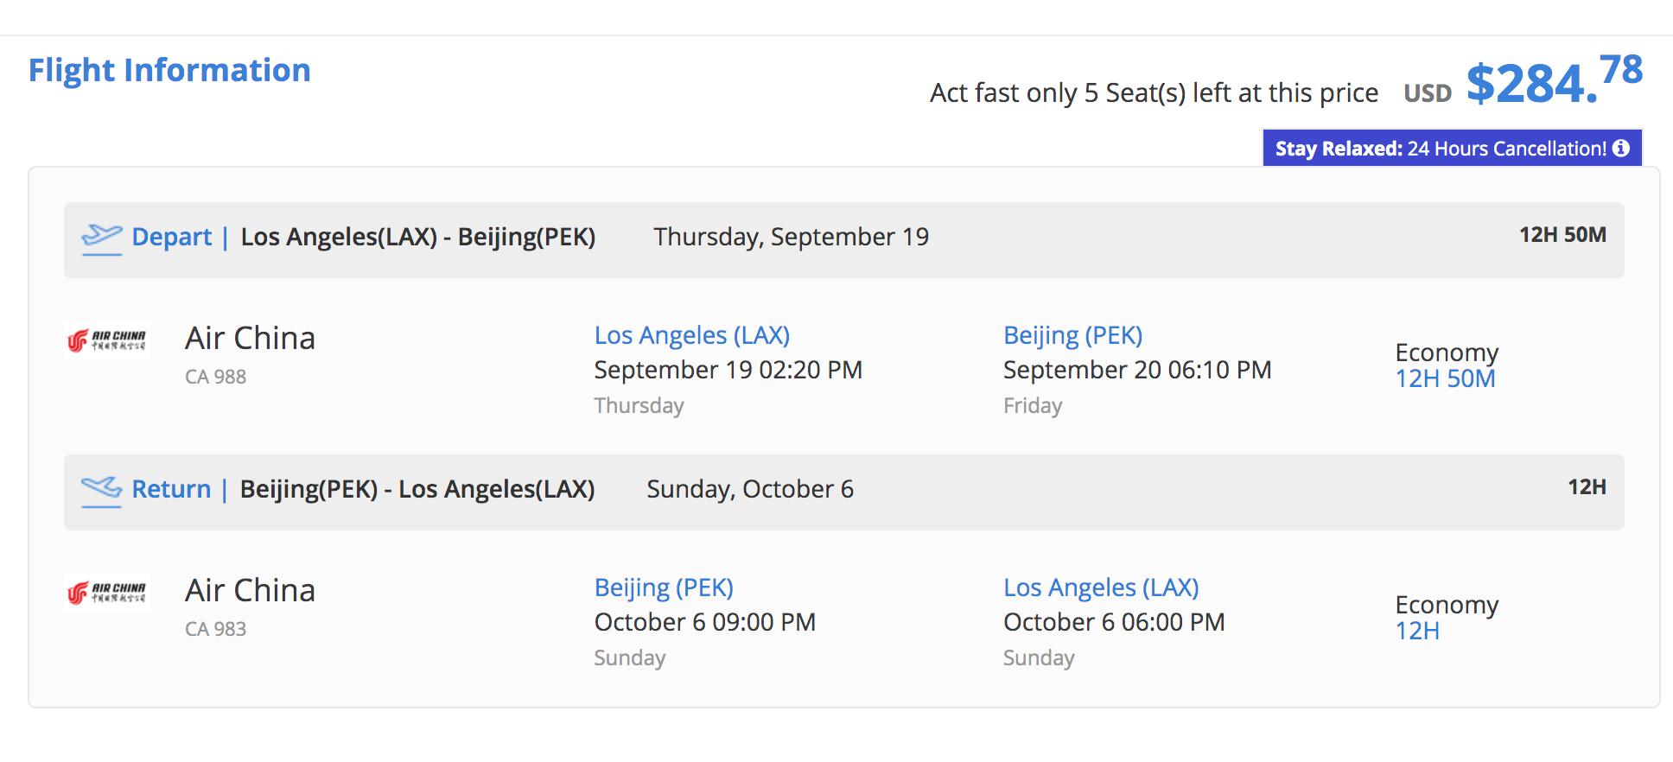The height and width of the screenshot is (762, 1673).
Task: Click the Flight Information heading
Action: (169, 70)
